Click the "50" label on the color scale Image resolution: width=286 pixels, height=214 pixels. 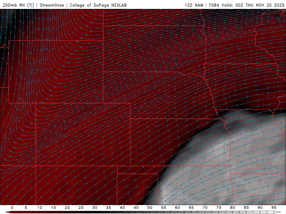point(150,208)
